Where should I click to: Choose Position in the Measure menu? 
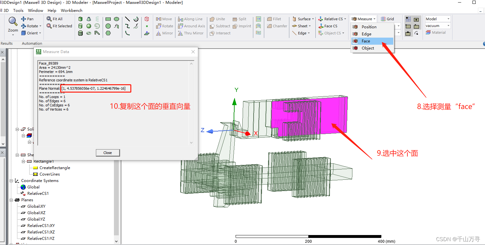pyautogui.click(x=372, y=27)
